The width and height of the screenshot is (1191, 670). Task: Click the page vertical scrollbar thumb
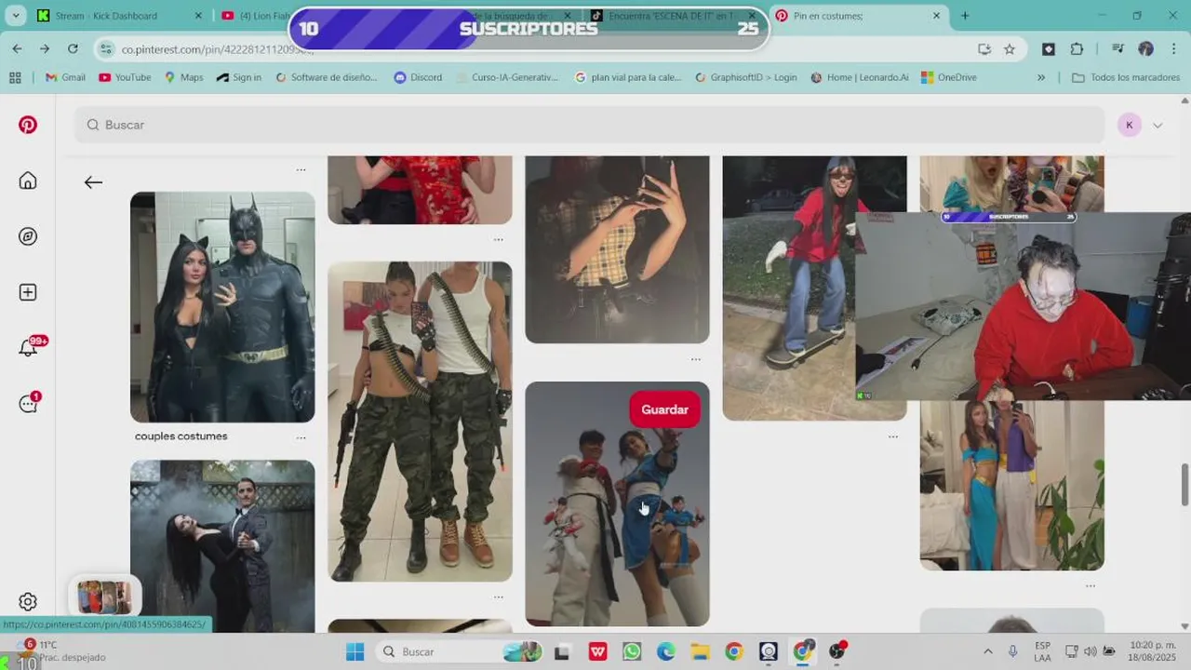tap(1184, 484)
